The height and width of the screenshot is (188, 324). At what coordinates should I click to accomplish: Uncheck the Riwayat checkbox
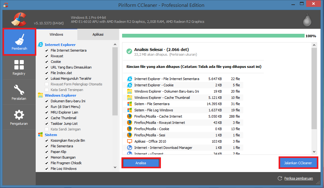coord(47,56)
